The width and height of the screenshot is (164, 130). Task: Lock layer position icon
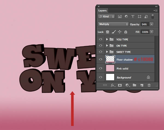click(x=119, y=32)
